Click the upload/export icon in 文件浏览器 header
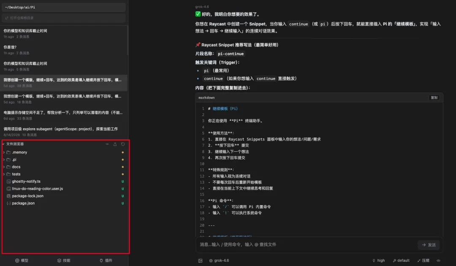Screen dimensions: 456x266 (x=115, y=144)
